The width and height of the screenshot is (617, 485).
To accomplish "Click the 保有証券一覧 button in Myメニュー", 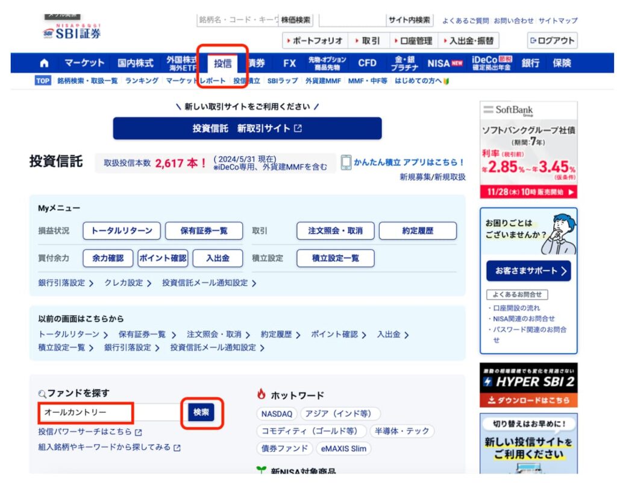I will tap(204, 231).
